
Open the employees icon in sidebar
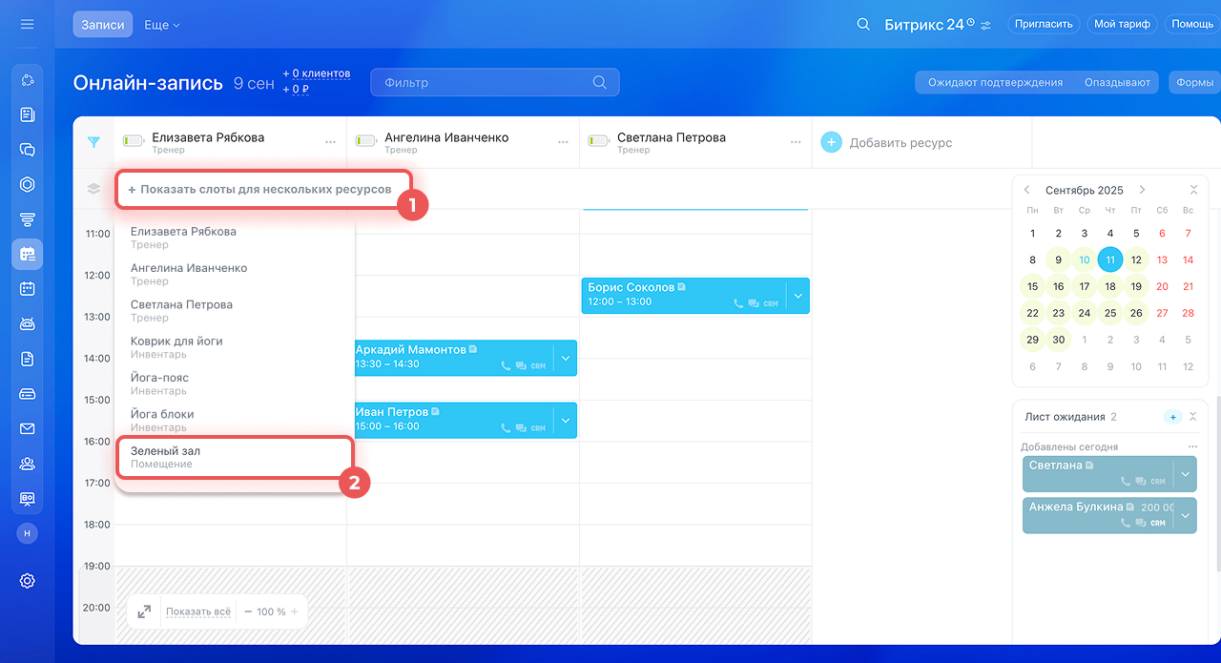27,464
